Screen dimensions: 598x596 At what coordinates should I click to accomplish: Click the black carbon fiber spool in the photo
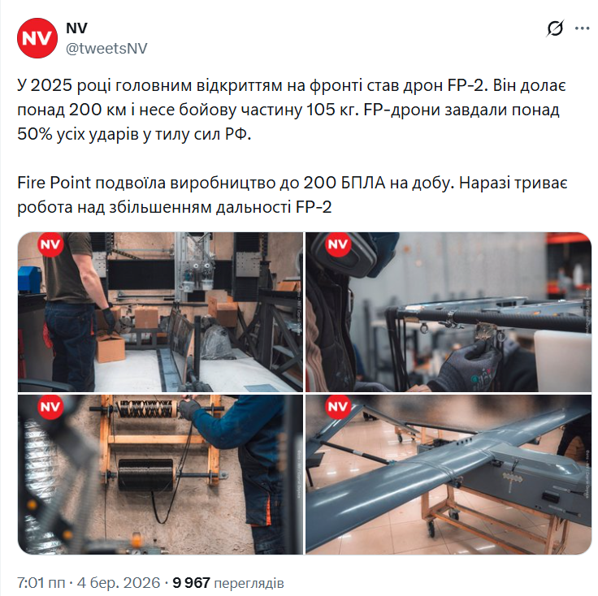coord(145,474)
